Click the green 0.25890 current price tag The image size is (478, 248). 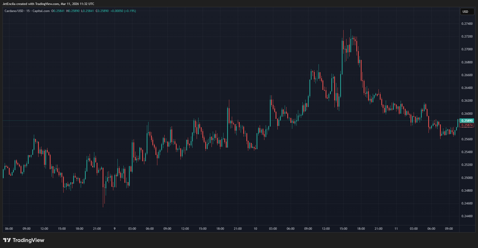(467, 121)
